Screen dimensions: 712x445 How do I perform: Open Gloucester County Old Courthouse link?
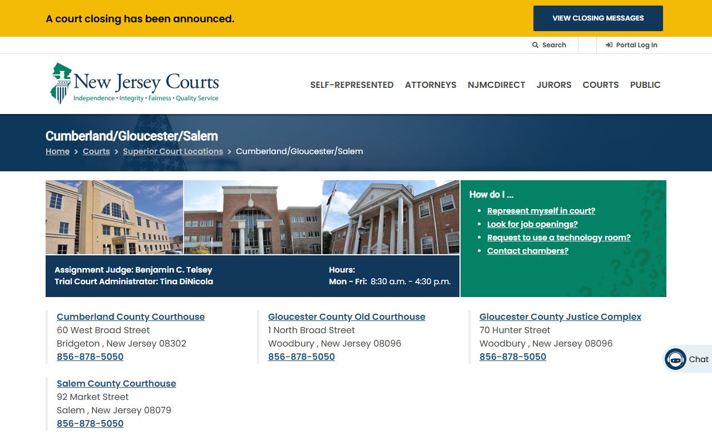[x=347, y=317]
